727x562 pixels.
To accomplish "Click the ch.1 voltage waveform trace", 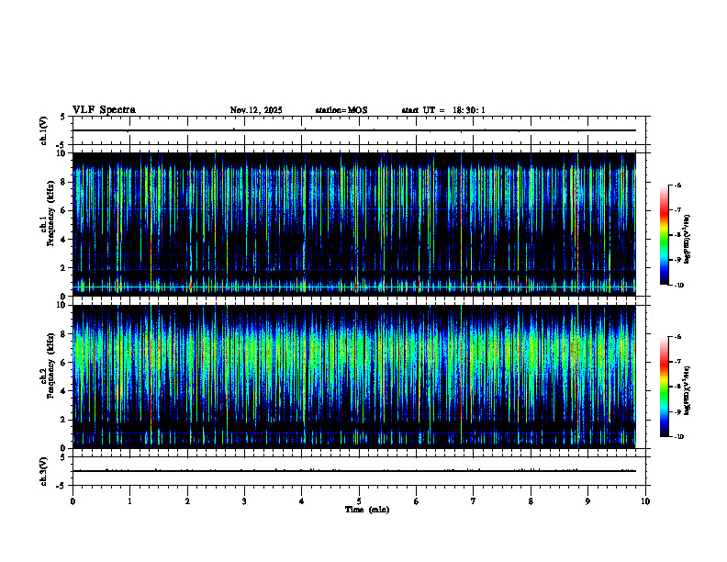I will 354,130.
